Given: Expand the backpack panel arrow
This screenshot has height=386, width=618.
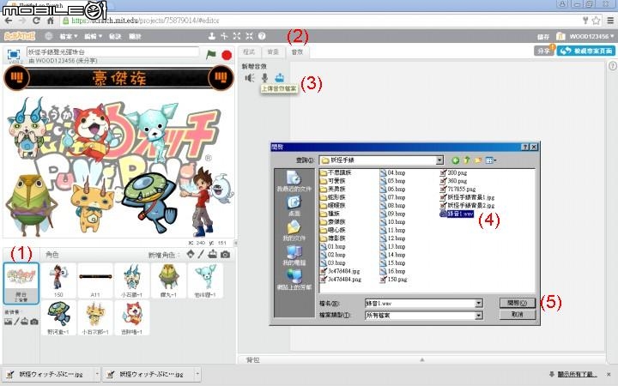Looking at the screenshot, I should click(422, 359).
